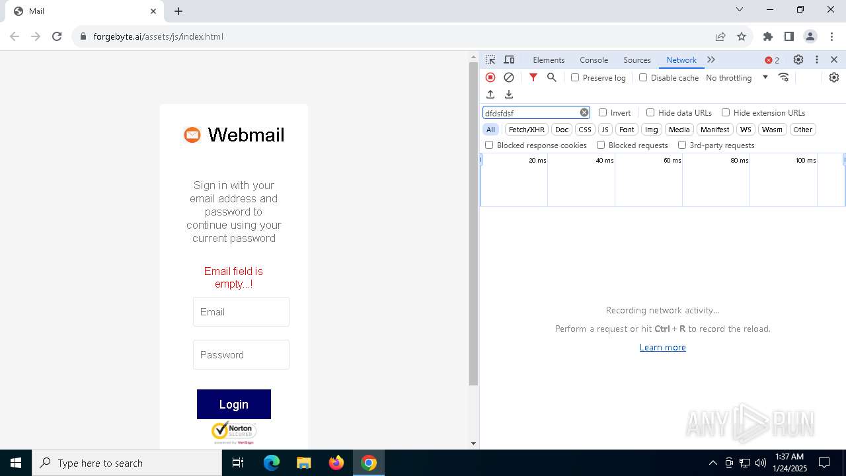Click the Import HAR file icon
The height and width of the screenshot is (476, 846).
point(490,95)
